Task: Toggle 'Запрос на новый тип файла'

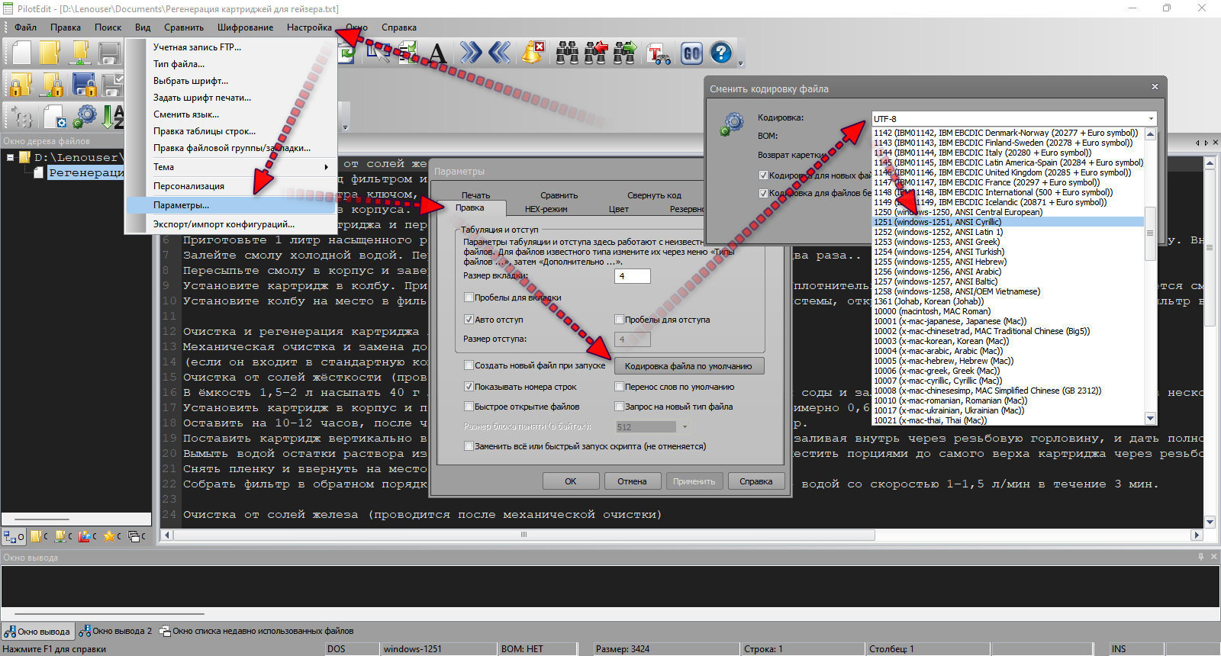Action: pyautogui.click(x=619, y=407)
